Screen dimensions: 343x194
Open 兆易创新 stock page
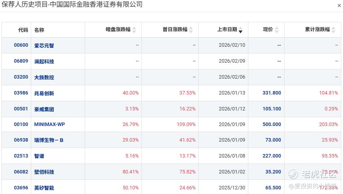44,93
